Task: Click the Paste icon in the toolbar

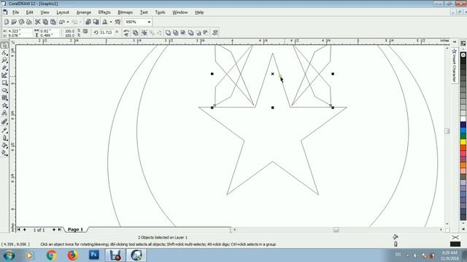Action: pyautogui.click(x=53, y=22)
